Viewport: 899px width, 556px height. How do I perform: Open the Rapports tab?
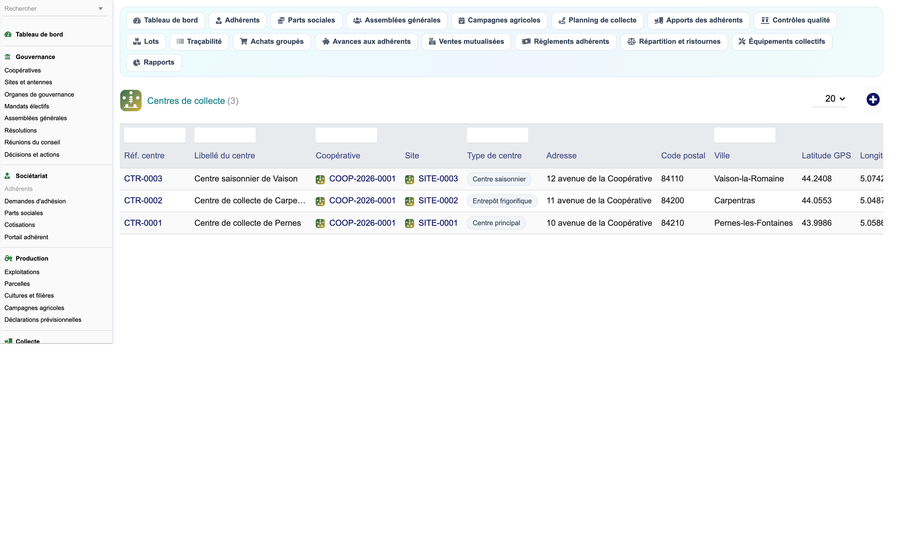(x=154, y=62)
